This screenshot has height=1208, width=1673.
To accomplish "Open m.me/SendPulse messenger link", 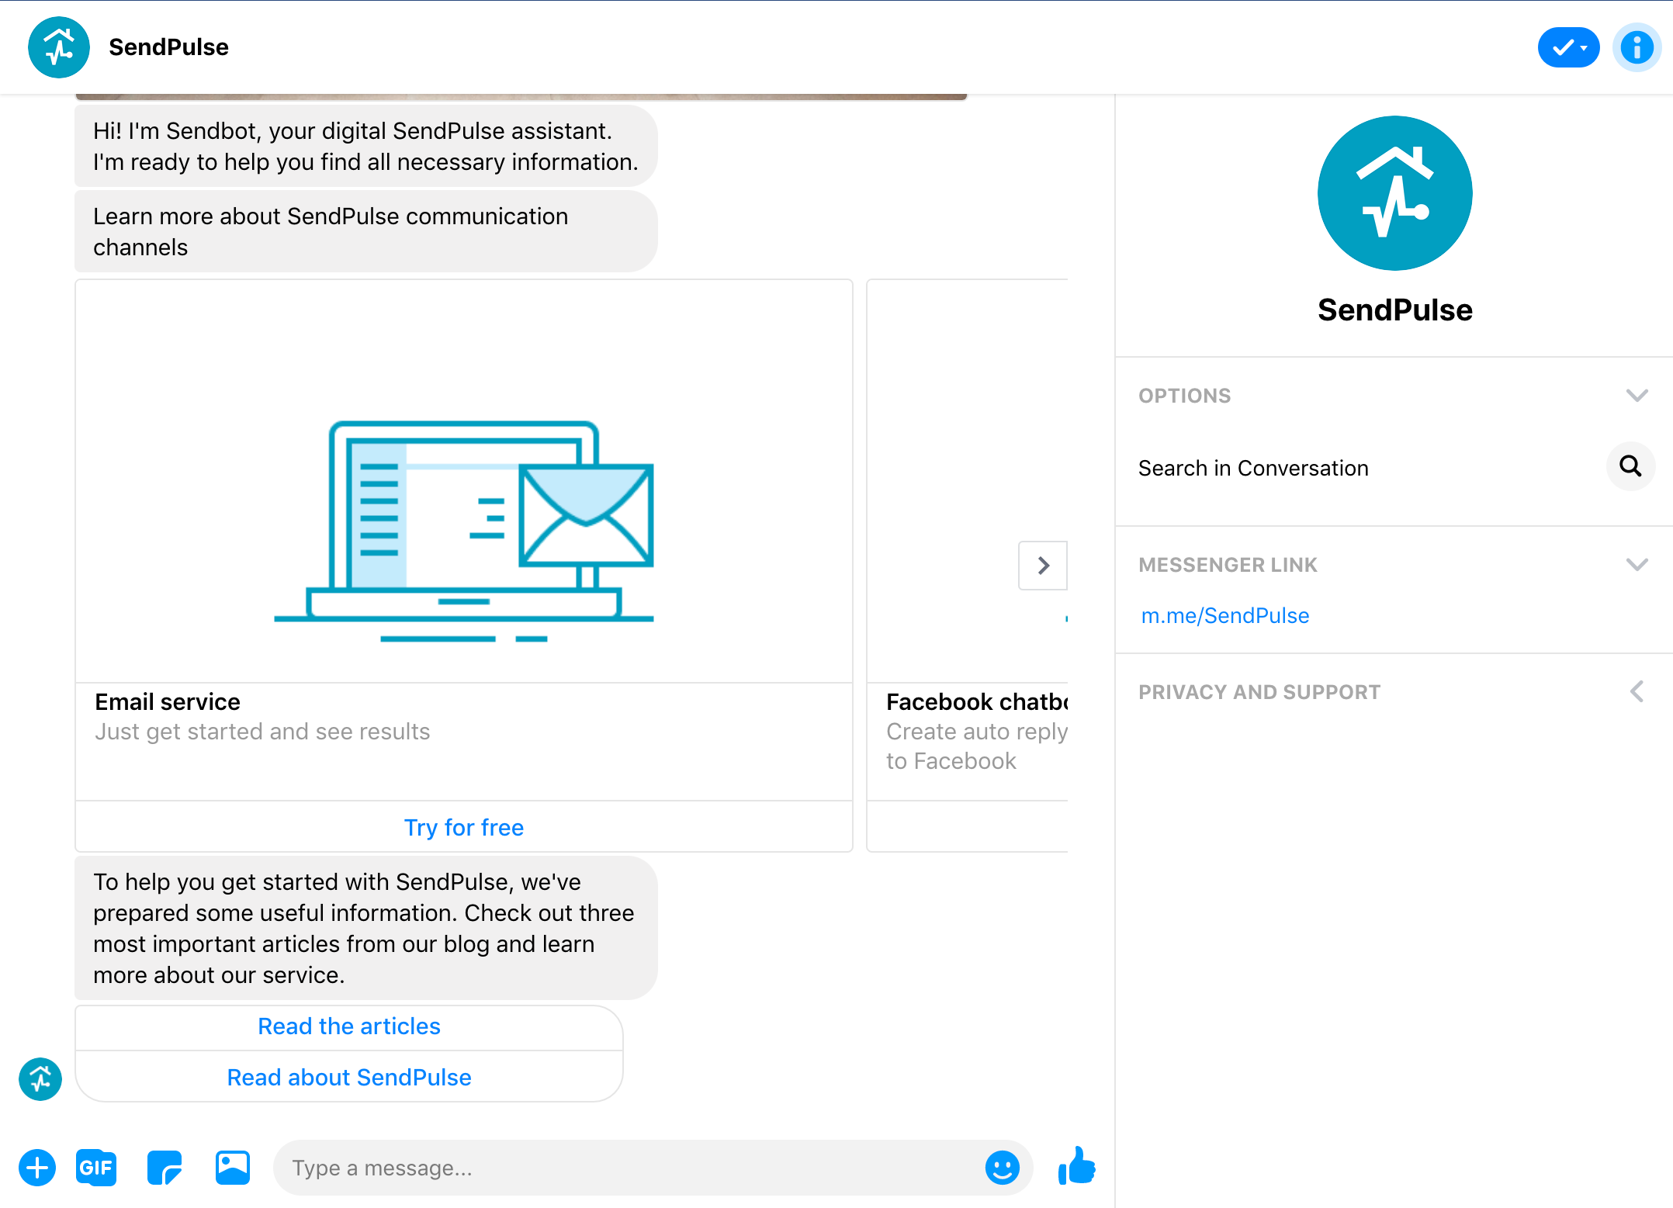I will pyautogui.click(x=1224, y=615).
